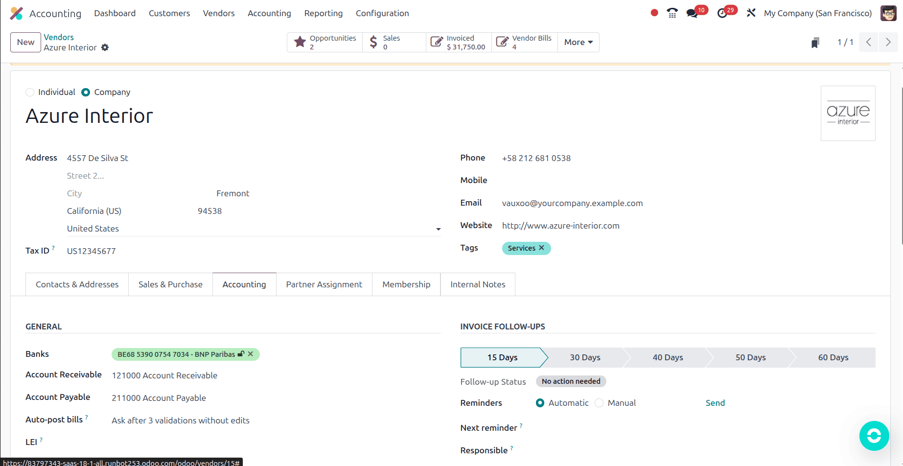Switch to Contacts & Addresses tab

77,284
